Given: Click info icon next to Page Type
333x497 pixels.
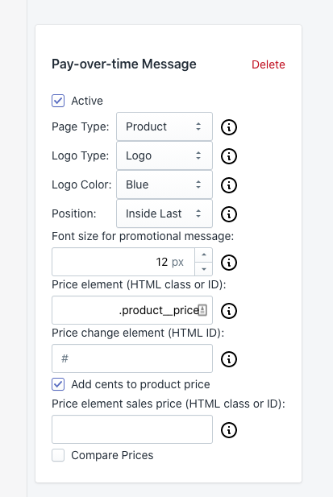Looking at the screenshot, I should point(229,127).
